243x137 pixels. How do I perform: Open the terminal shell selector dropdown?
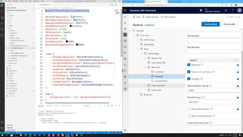click(92, 106)
